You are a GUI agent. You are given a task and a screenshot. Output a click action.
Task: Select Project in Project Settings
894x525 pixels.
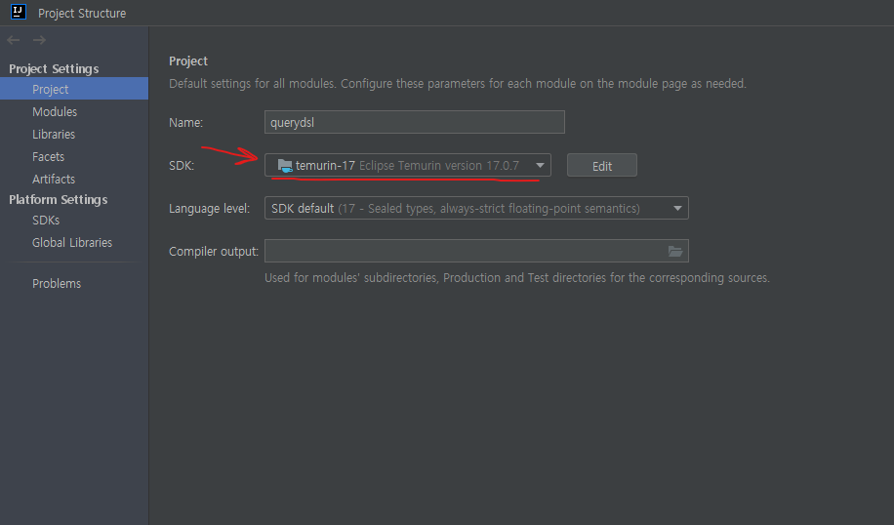tap(74, 89)
